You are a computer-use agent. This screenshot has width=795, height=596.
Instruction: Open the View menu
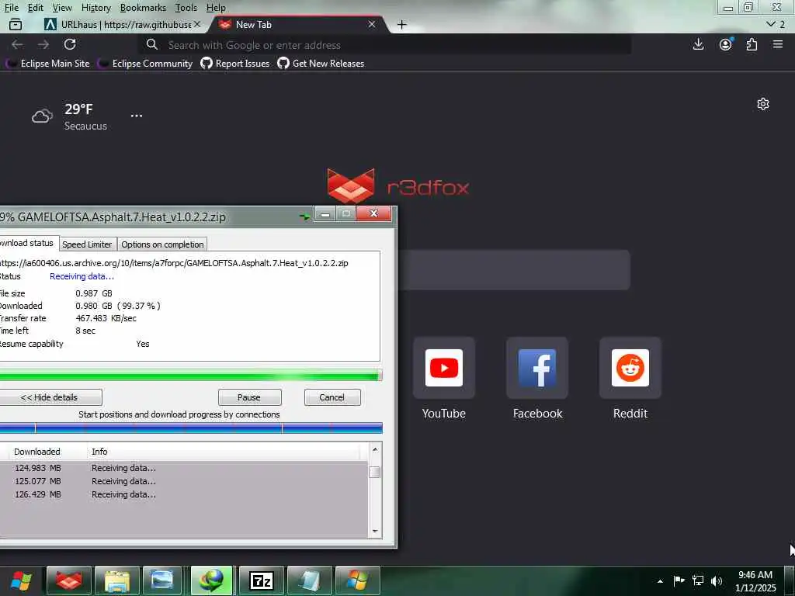click(x=62, y=8)
